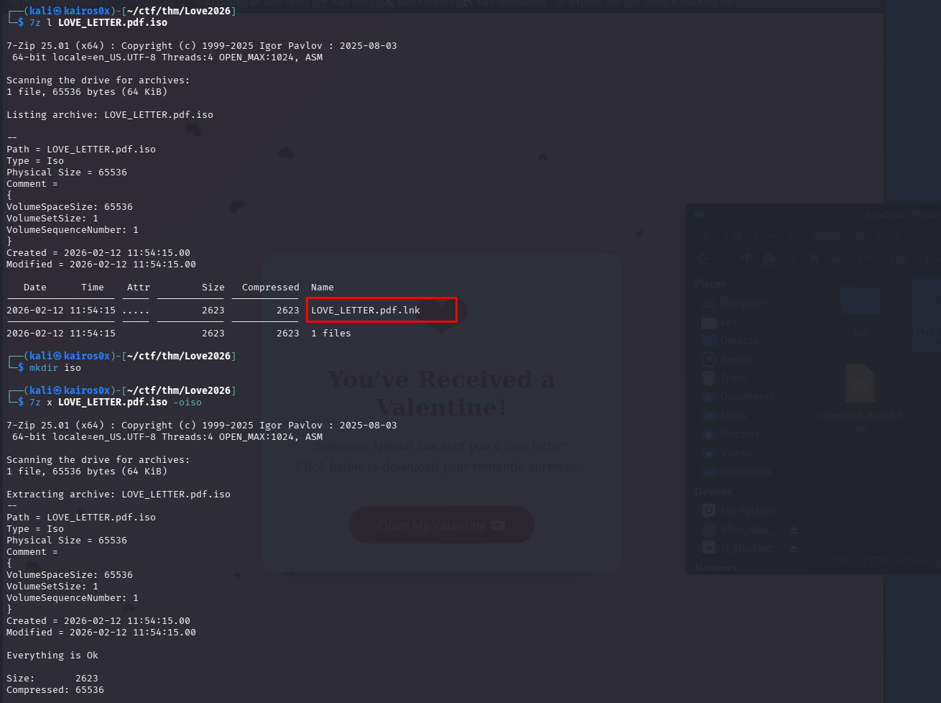This screenshot has width=941, height=703.
Task: Click the Open My Valentine button
Action: (x=441, y=525)
